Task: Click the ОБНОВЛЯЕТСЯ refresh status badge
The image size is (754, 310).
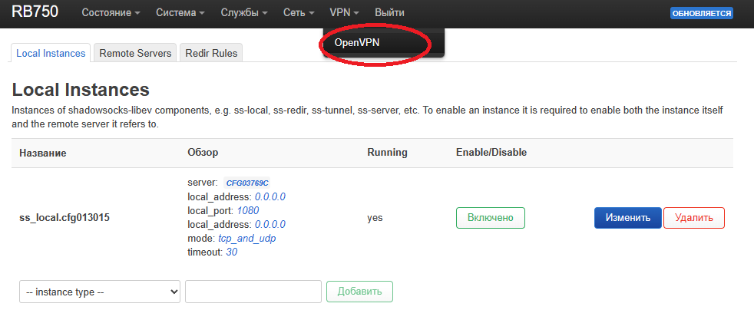Action: pos(701,14)
